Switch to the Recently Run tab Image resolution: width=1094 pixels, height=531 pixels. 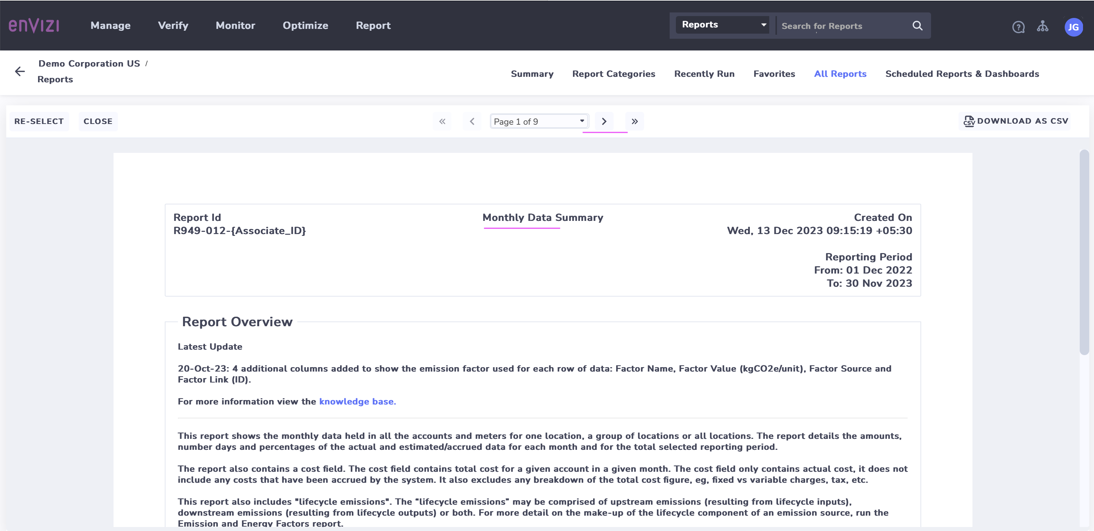(704, 74)
